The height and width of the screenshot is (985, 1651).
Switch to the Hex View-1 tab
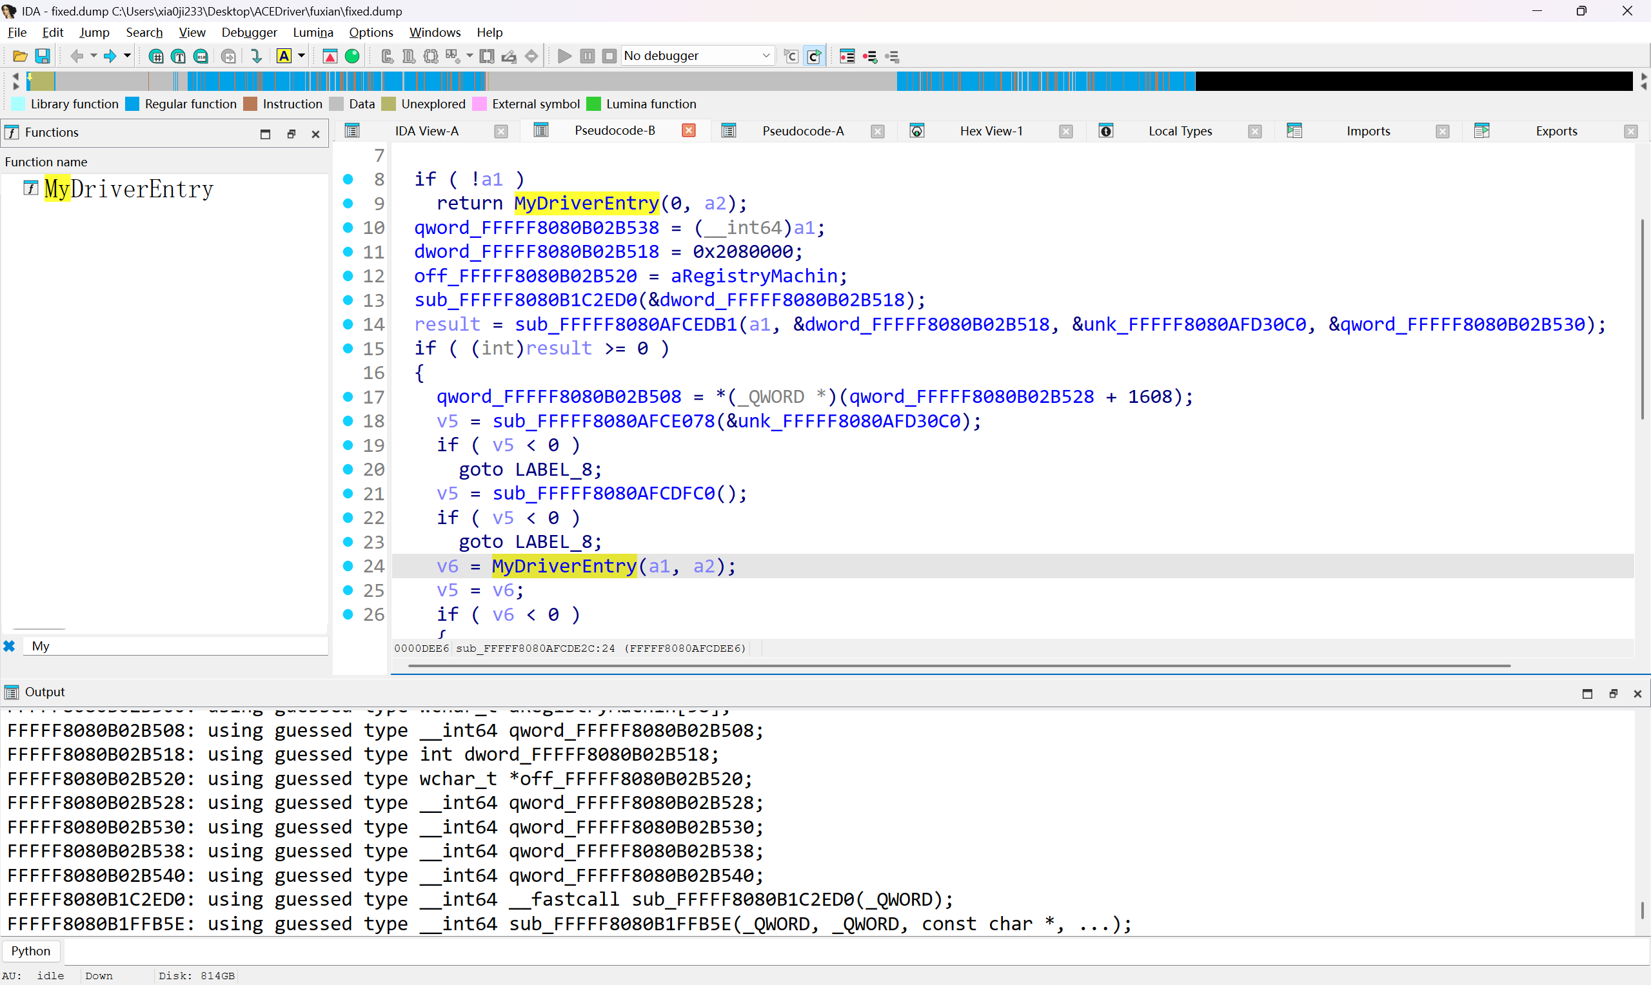[x=991, y=132]
